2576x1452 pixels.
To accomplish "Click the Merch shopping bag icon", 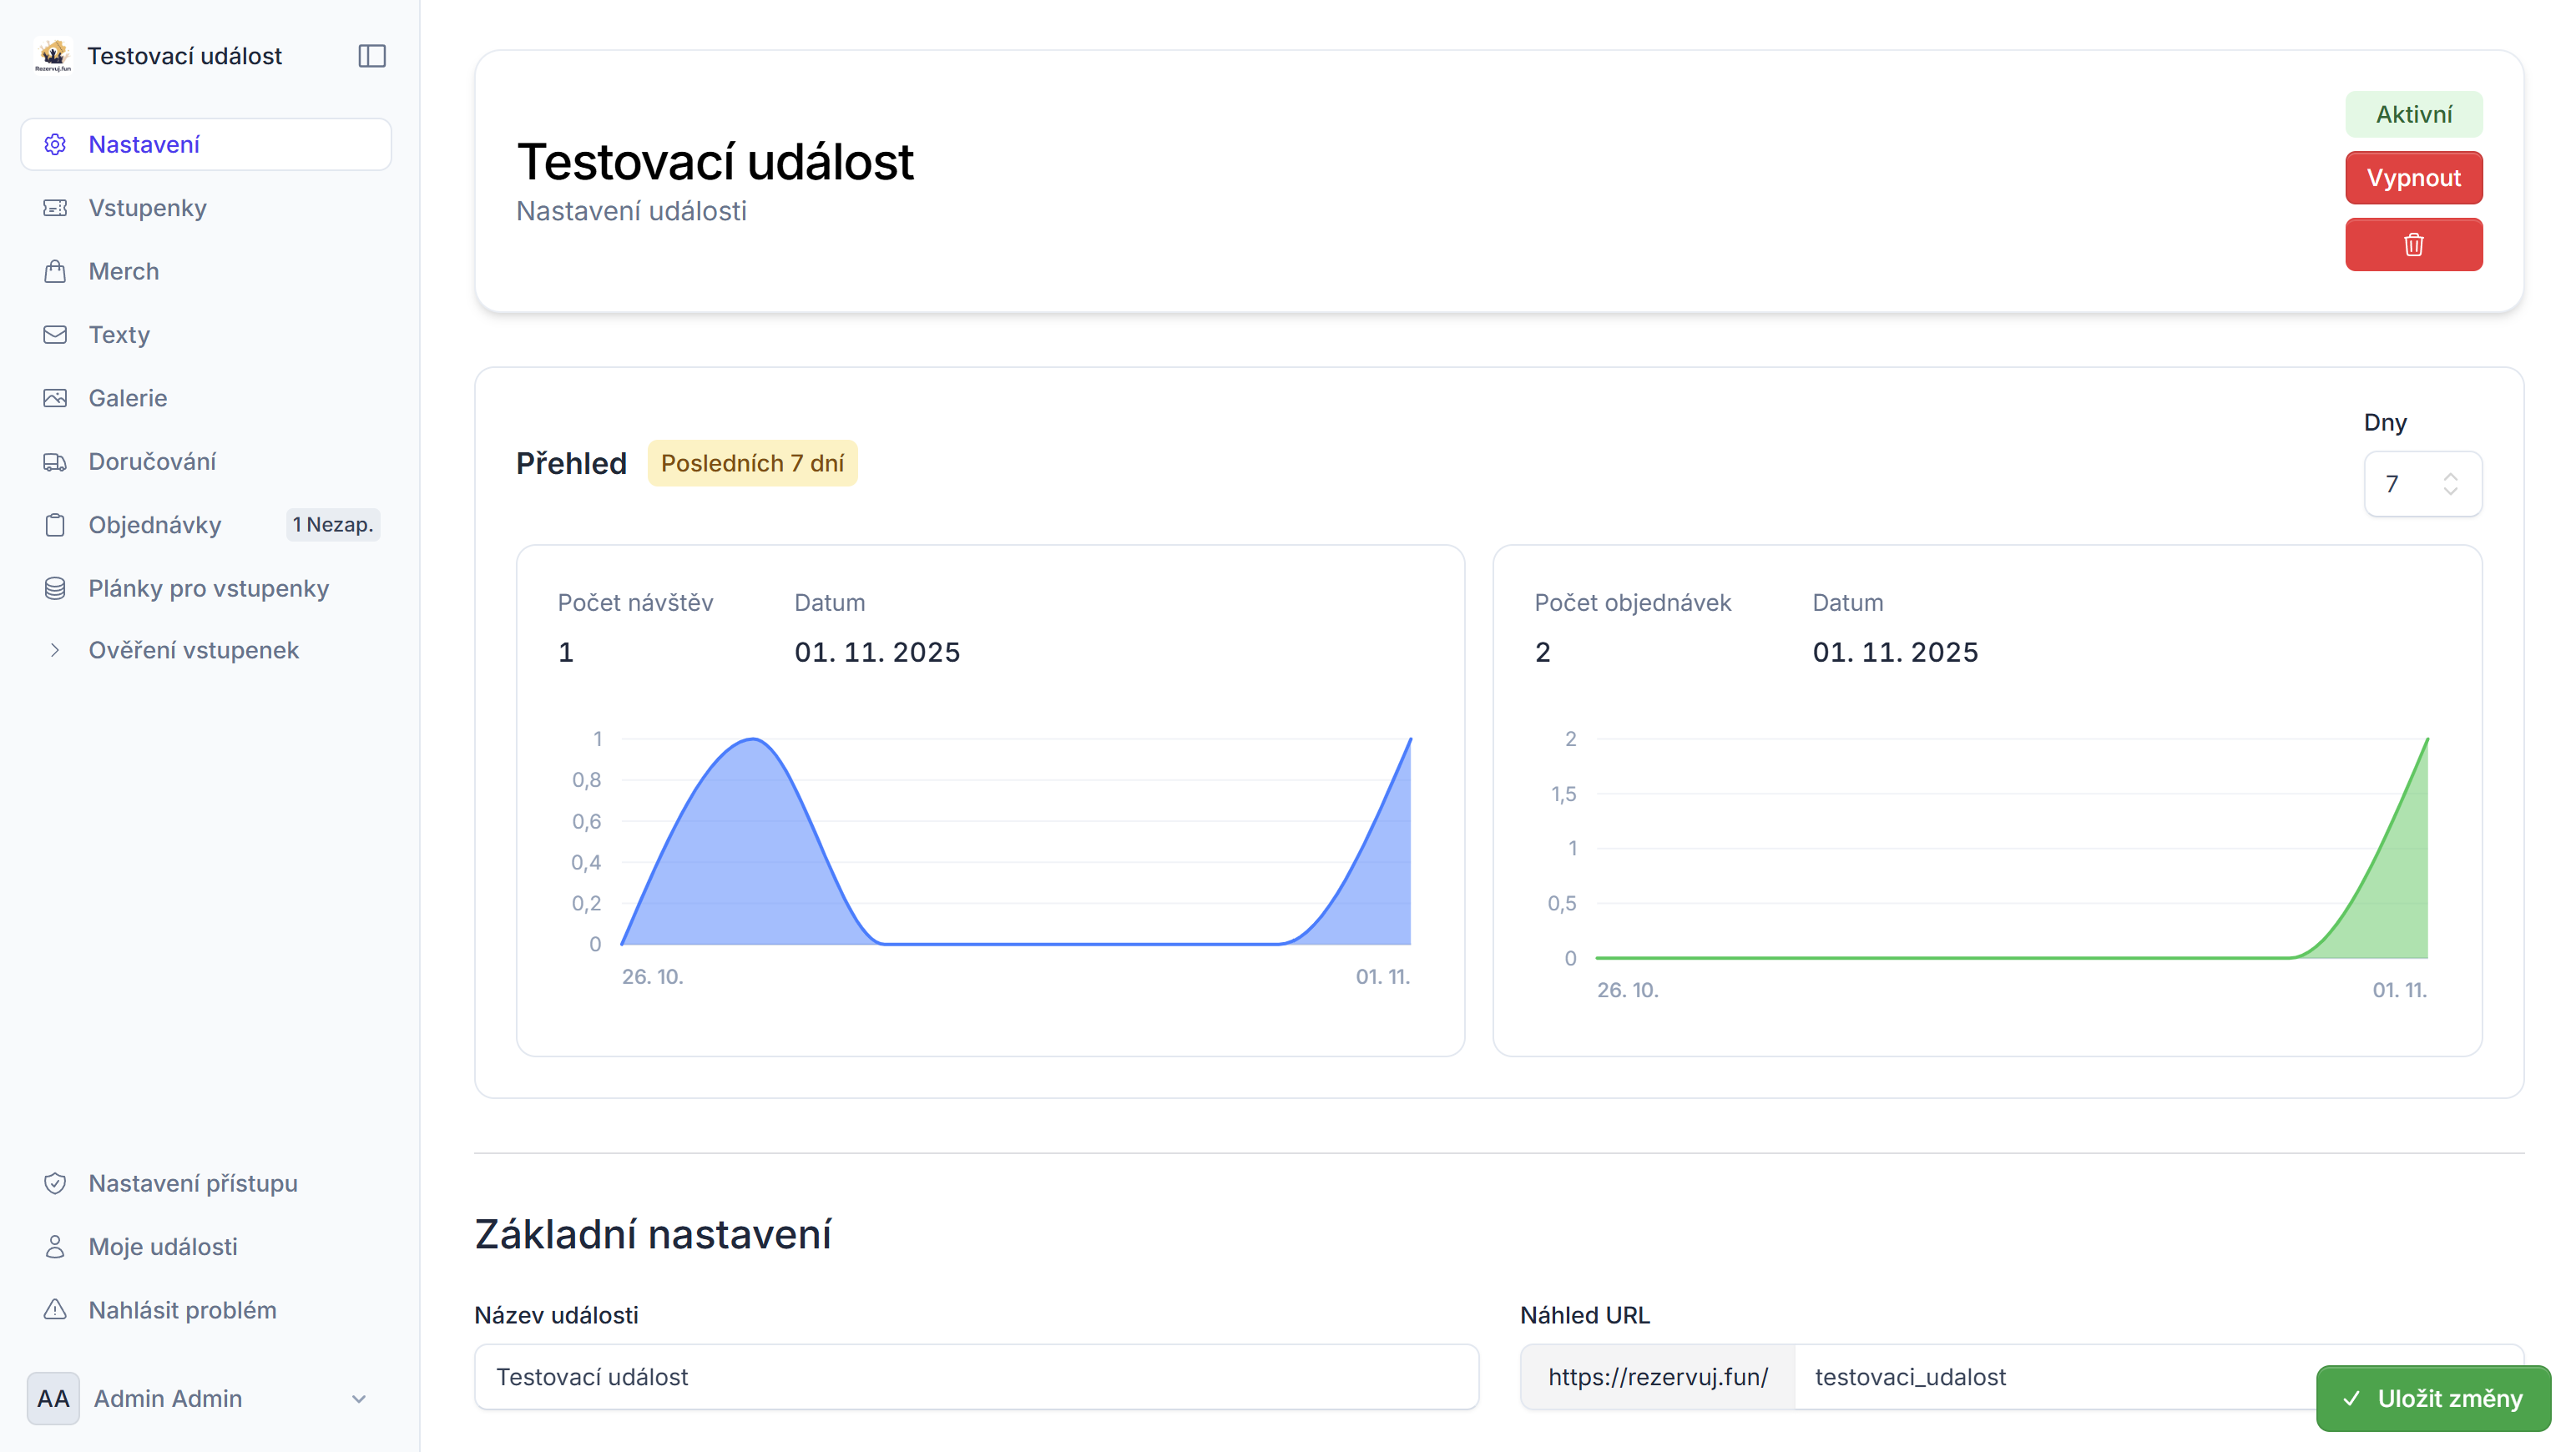I will [x=55, y=271].
